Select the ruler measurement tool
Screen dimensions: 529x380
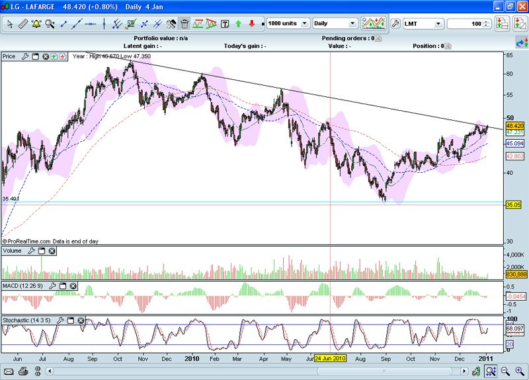click(x=23, y=24)
